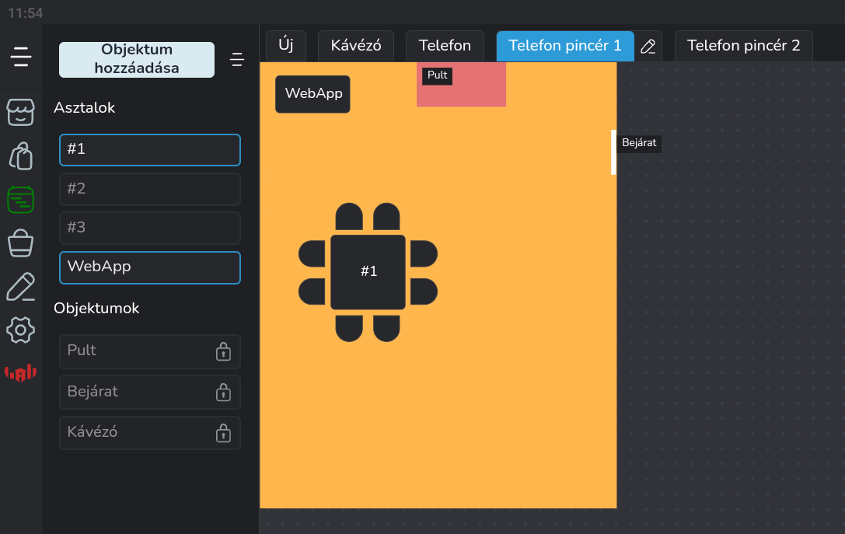The image size is (845, 534).
Task: Open the store icon in sidebar
Action: point(21,112)
